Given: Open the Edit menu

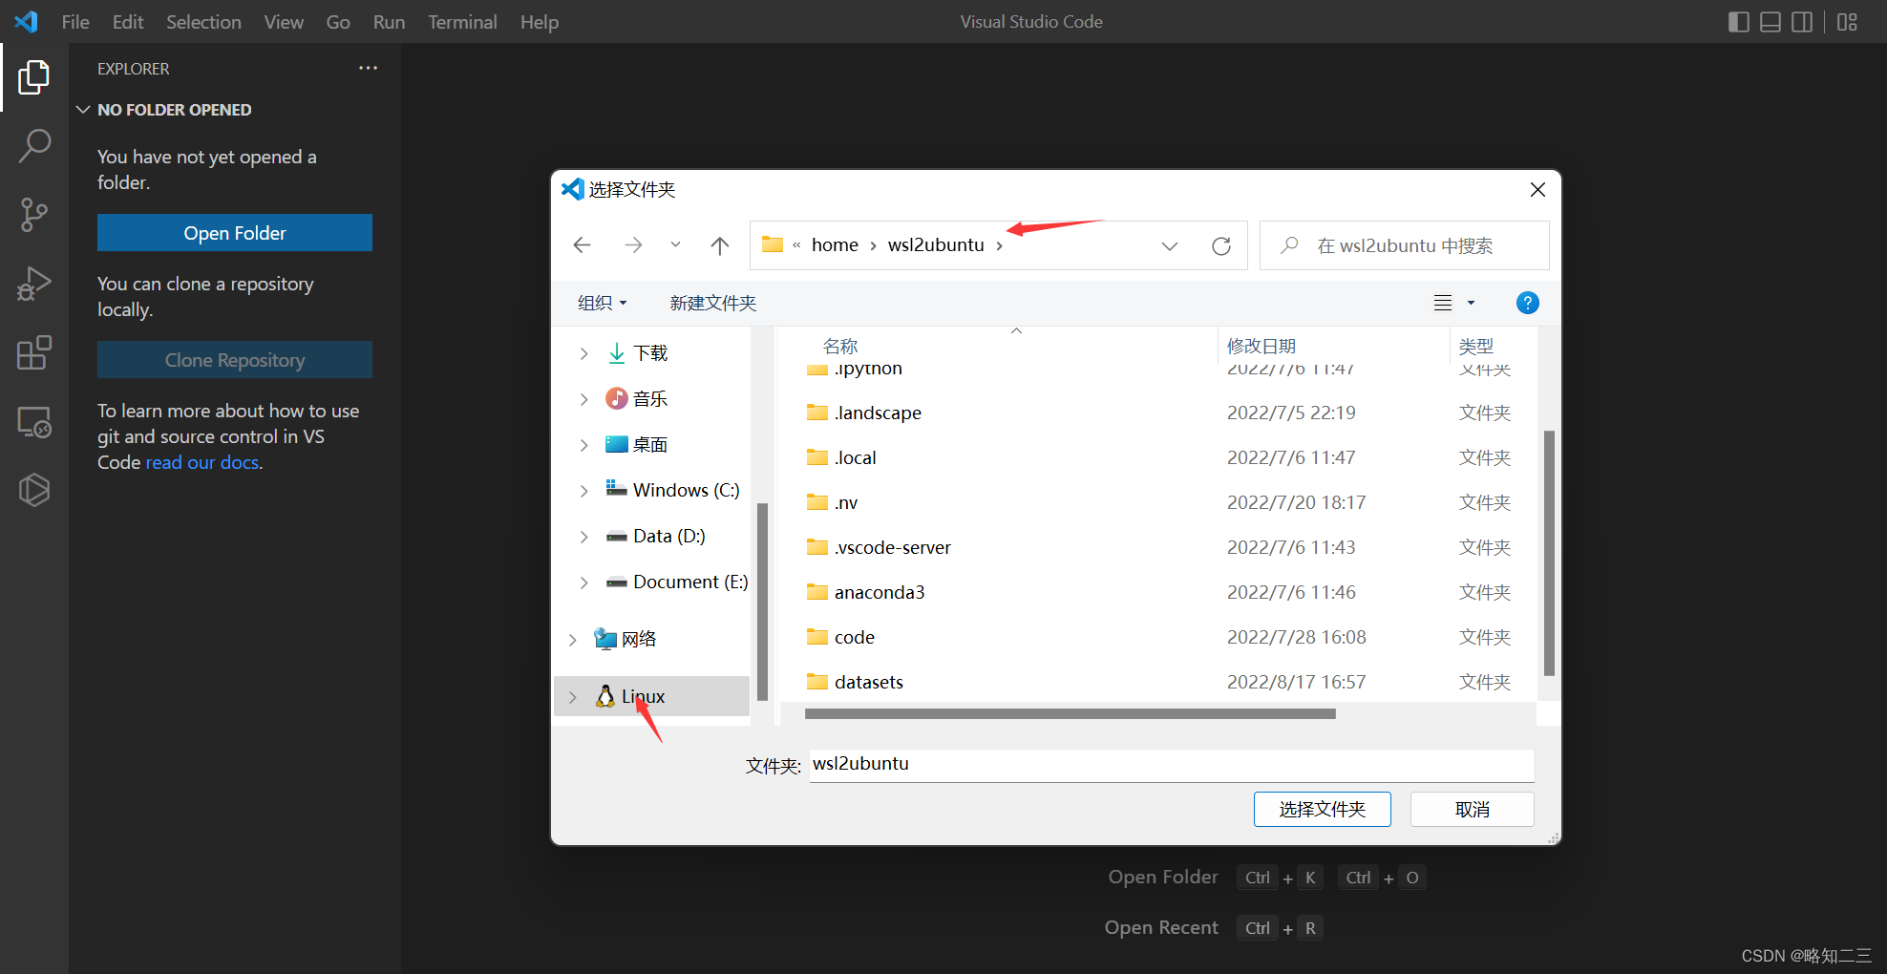Looking at the screenshot, I should point(128,22).
